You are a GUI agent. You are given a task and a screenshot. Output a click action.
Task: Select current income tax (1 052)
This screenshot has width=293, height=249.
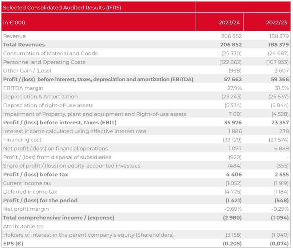click(x=234, y=183)
